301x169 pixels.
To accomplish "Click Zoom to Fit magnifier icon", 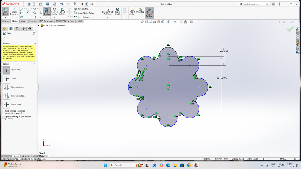I will click(142, 22).
